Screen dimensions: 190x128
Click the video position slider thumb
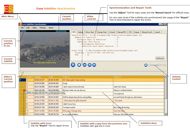point(21,72)
